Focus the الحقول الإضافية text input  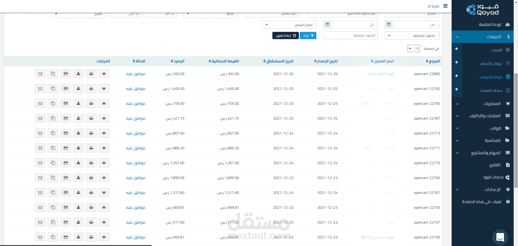point(350,35)
